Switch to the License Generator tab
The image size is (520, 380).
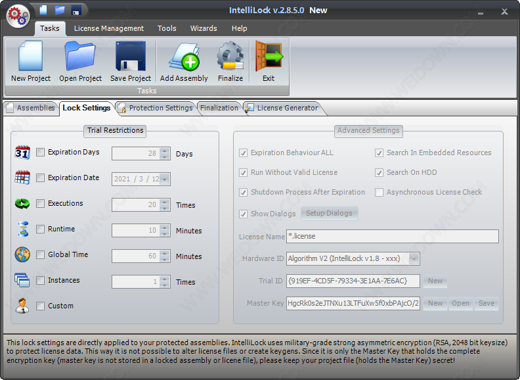pos(282,108)
